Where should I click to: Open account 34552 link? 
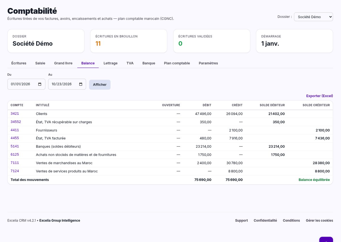[x=16, y=122]
